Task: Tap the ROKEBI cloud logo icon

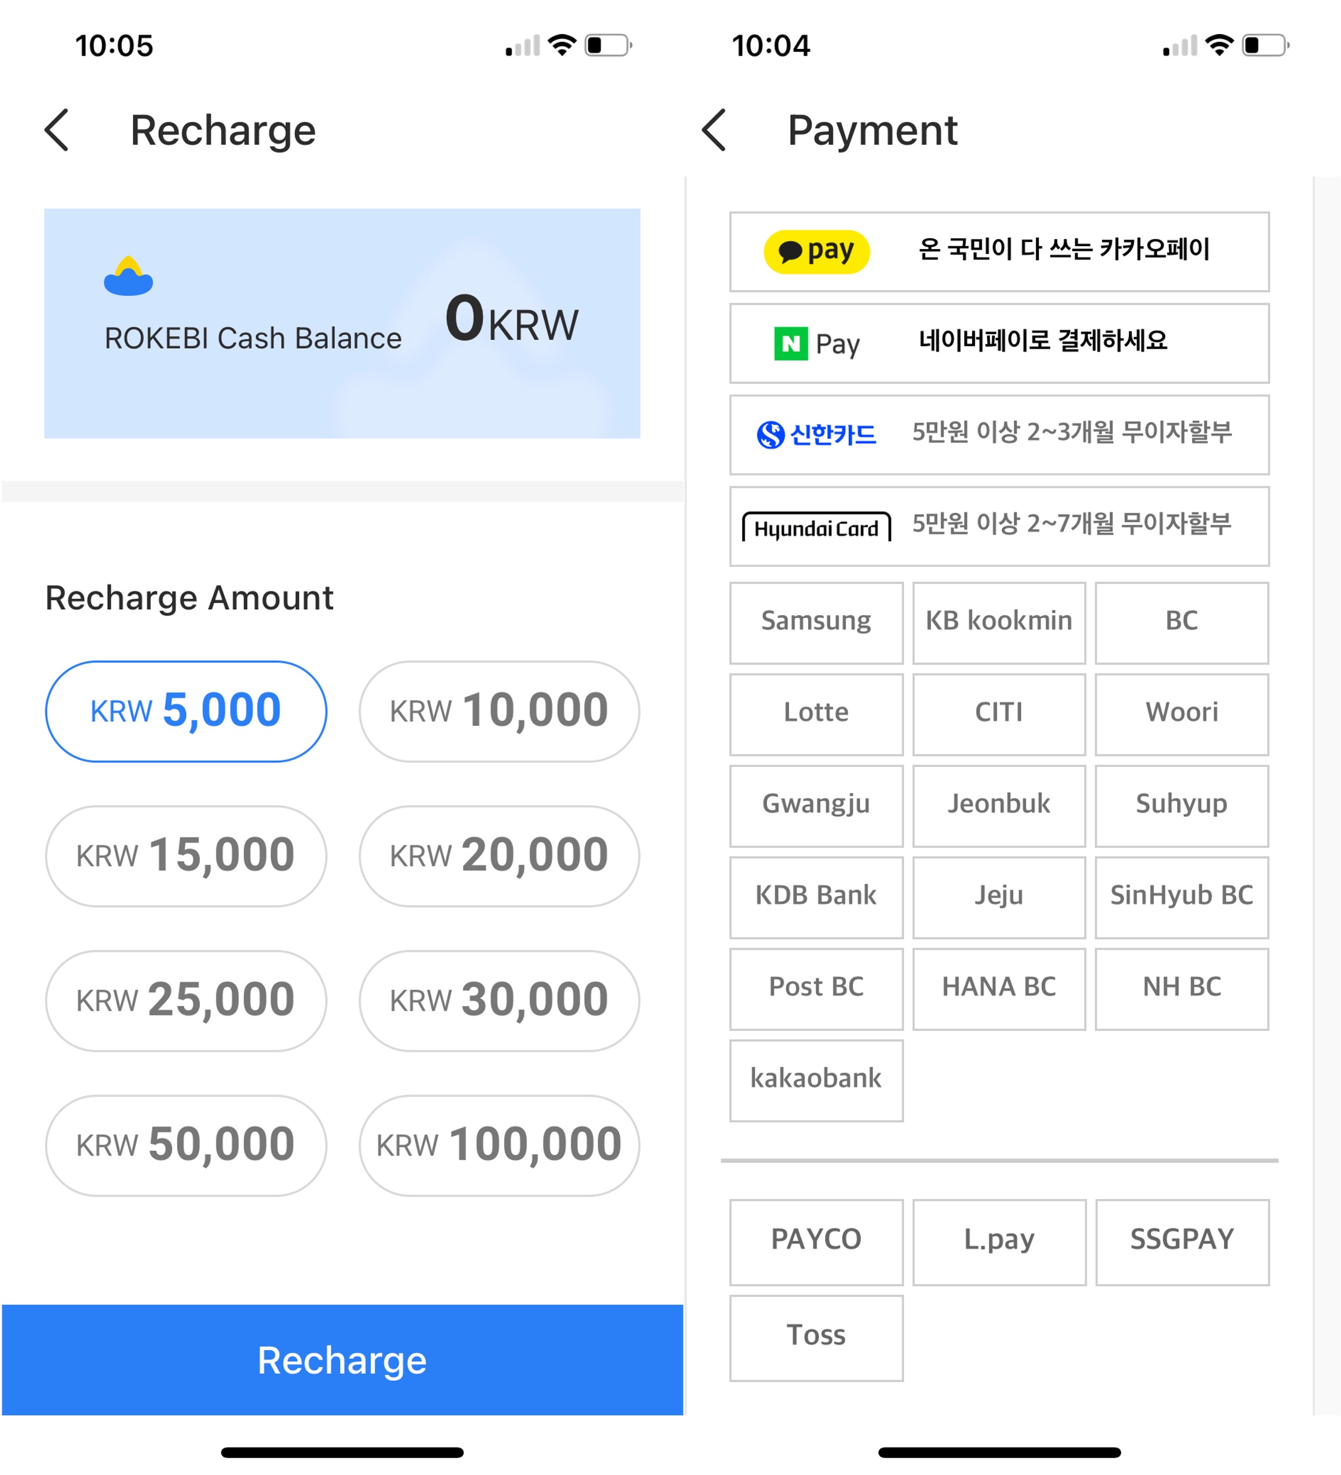Action: (x=128, y=276)
